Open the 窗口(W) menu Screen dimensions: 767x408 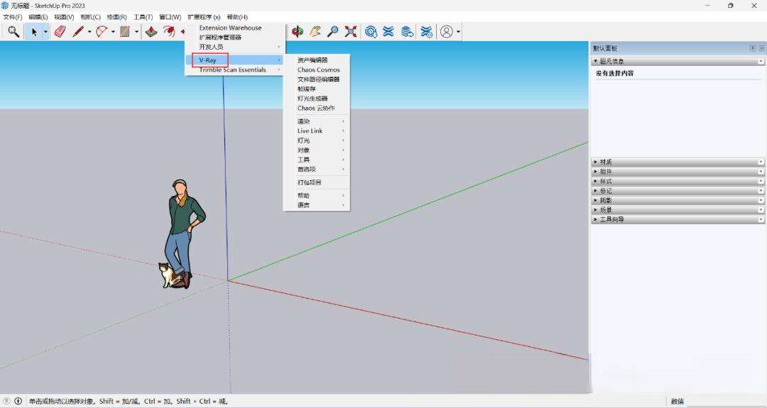170,17
